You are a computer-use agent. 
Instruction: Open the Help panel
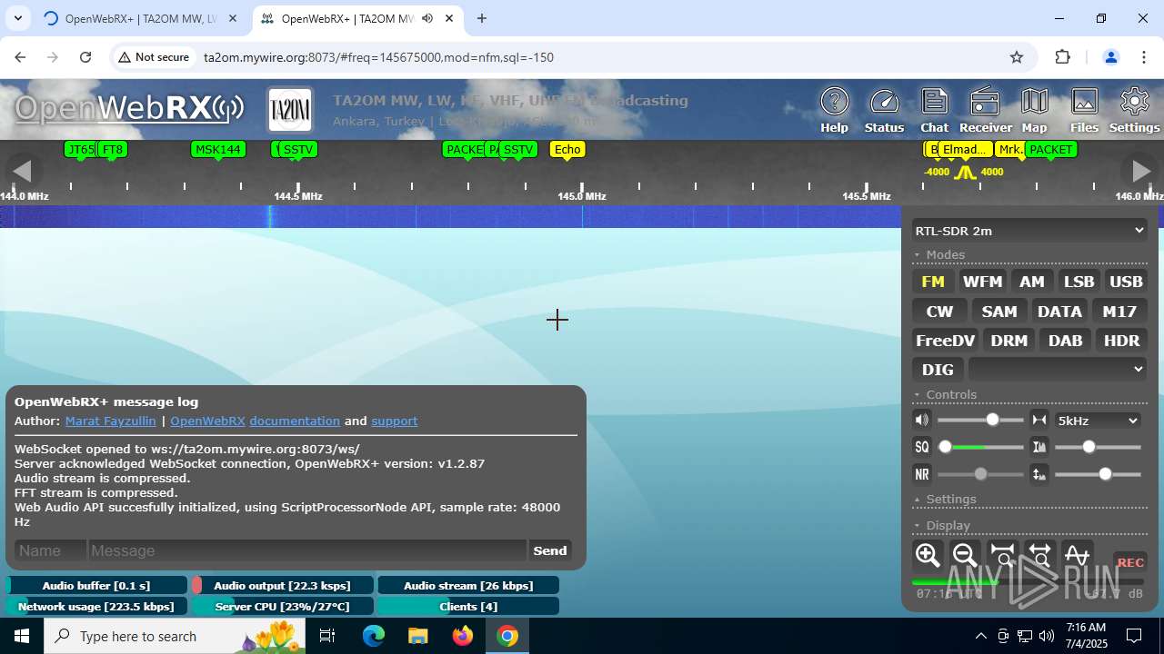[x=834, y=110]
